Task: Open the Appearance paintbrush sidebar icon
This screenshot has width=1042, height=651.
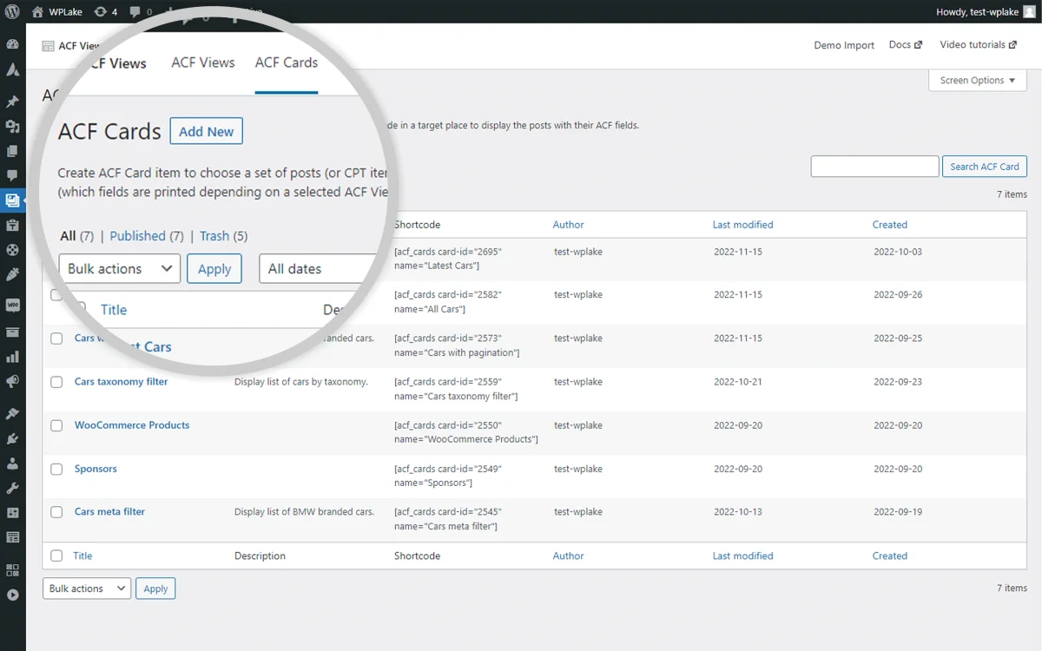Action: [x=13, y=414]
